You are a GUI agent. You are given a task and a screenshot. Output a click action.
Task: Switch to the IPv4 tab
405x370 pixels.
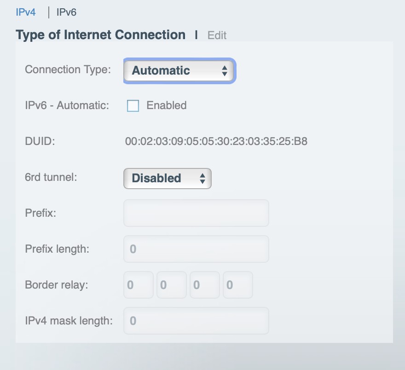[x=26, y=12]
